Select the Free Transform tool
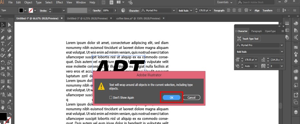 (9, 68)
